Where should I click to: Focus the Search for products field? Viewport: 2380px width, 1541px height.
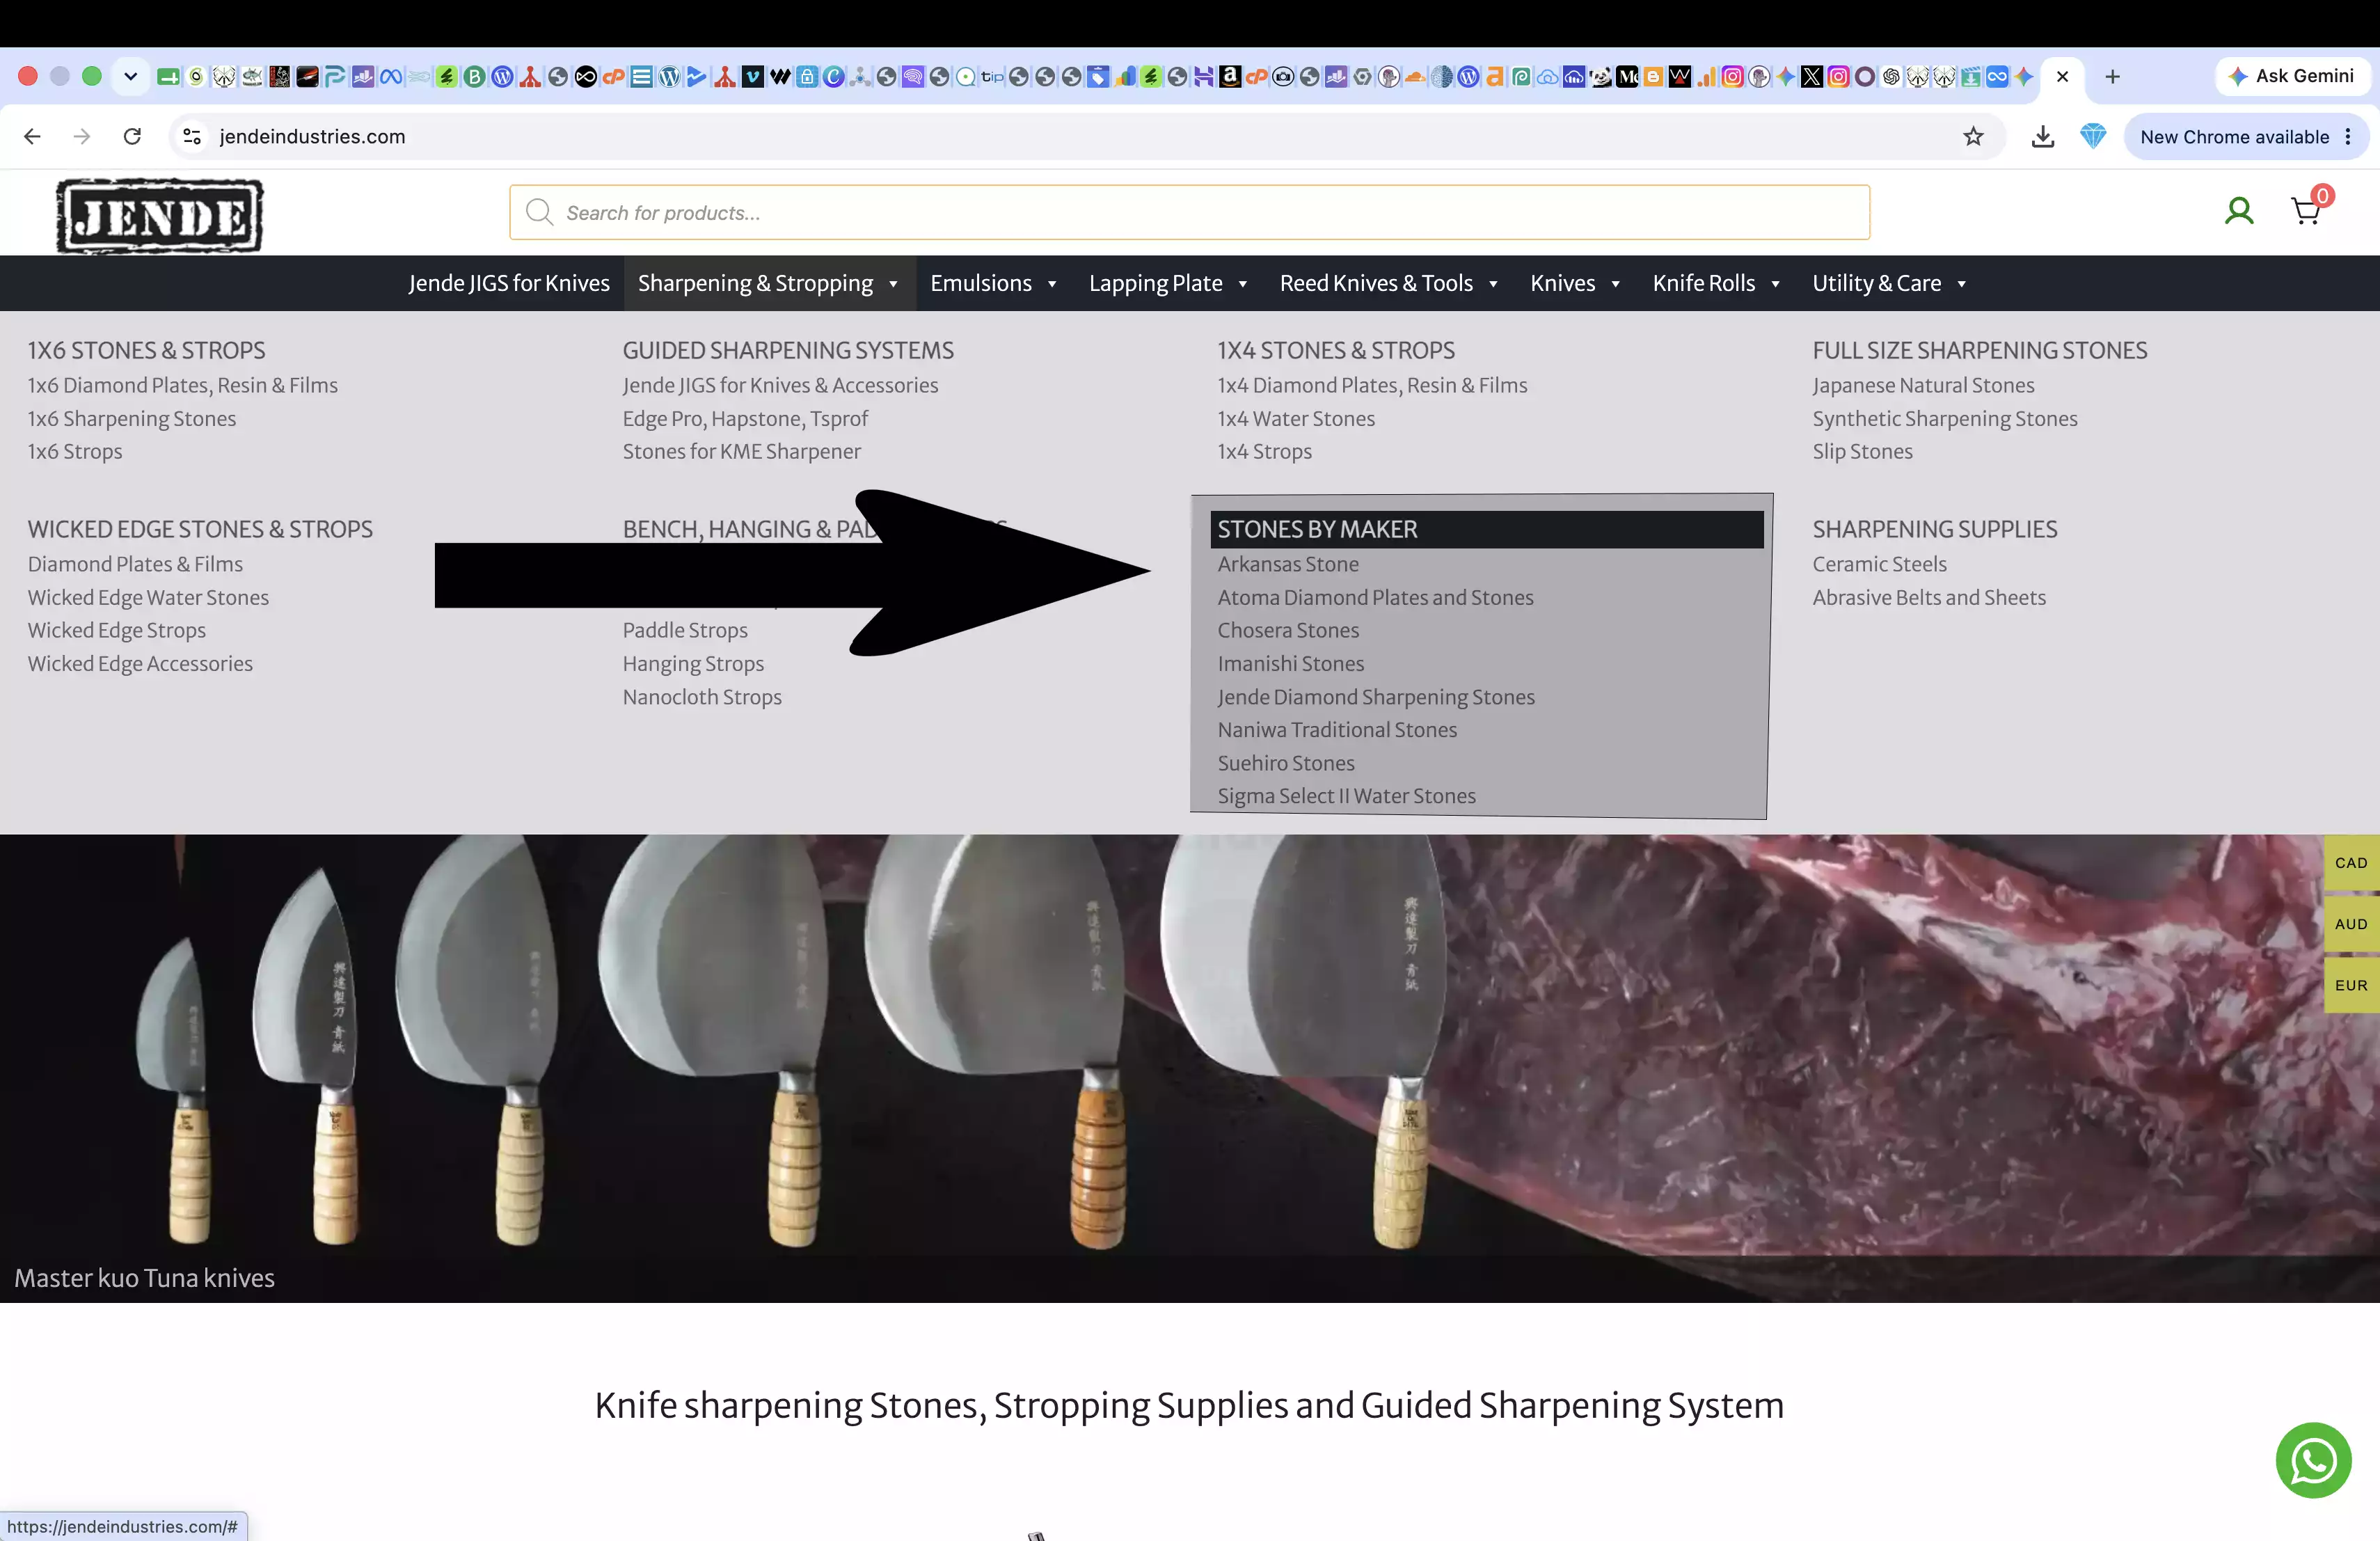(1189, 212)
